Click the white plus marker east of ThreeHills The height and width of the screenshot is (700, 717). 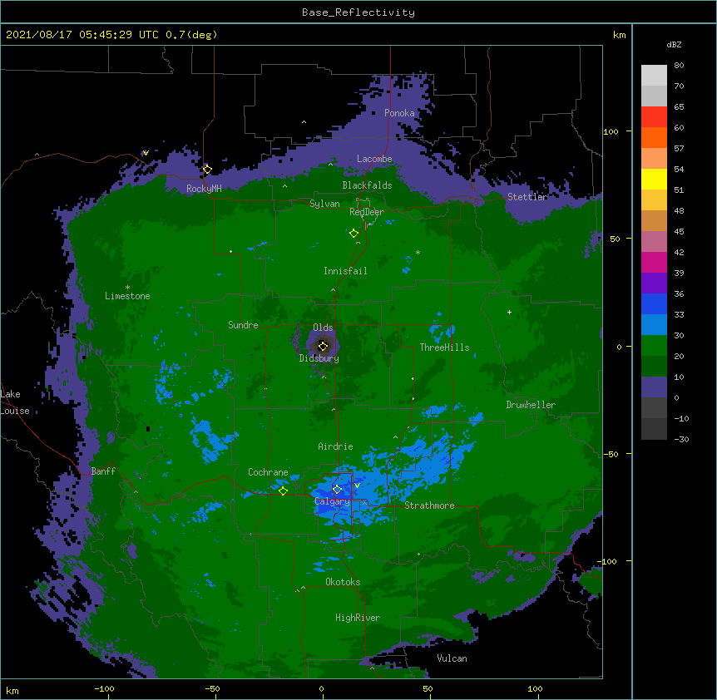509,312
